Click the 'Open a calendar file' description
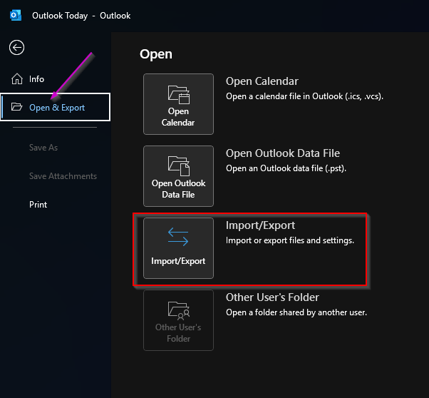 [304, 96]
